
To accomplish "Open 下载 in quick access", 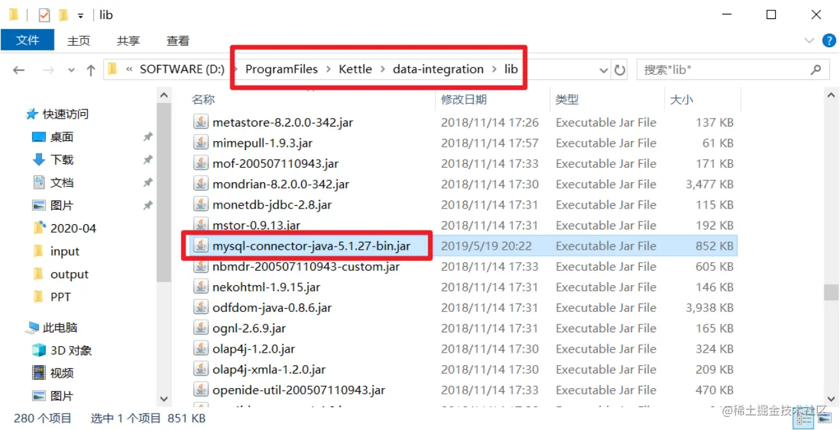I will [62, 160].
